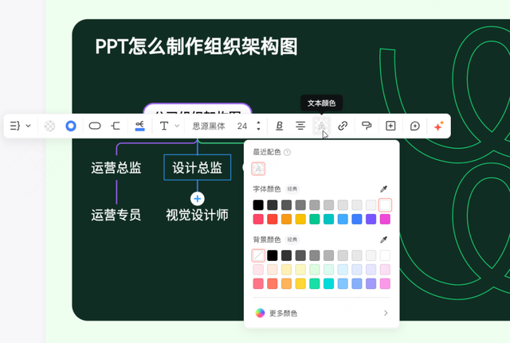Choose white font color swatch
Viewport: 510px width, 343px height.
(x=385, y=205)
